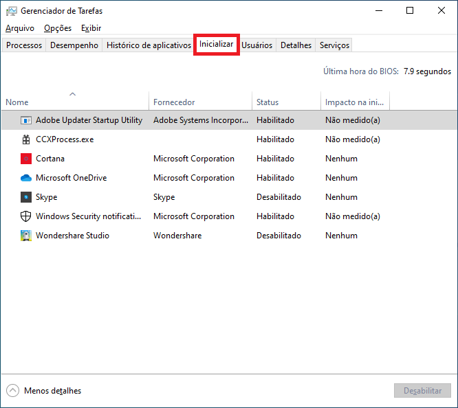Click Desabilitado status in Wondershare Studio row
The image size is (458, 408).
279,236
